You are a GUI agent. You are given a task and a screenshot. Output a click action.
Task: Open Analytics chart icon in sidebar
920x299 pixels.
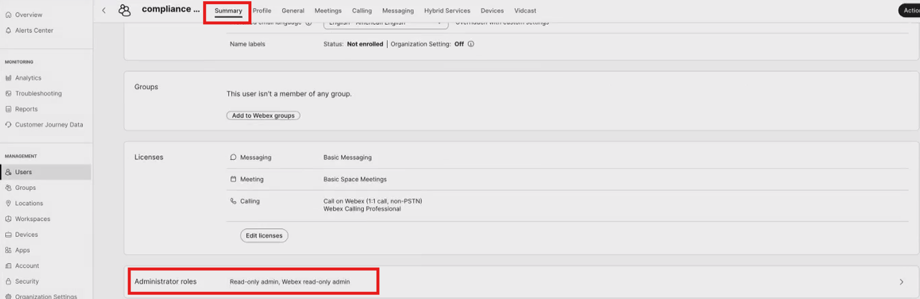[8, 78]
